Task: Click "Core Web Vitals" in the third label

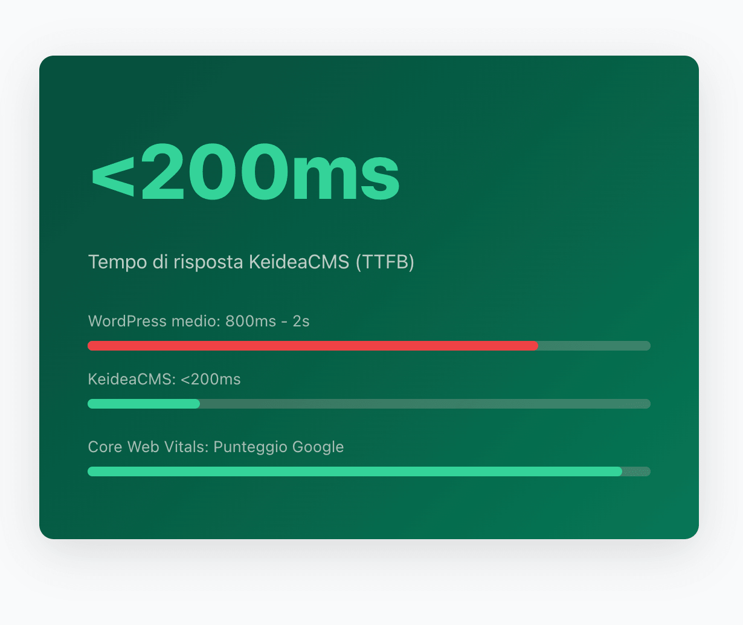Action: [148, 447]
